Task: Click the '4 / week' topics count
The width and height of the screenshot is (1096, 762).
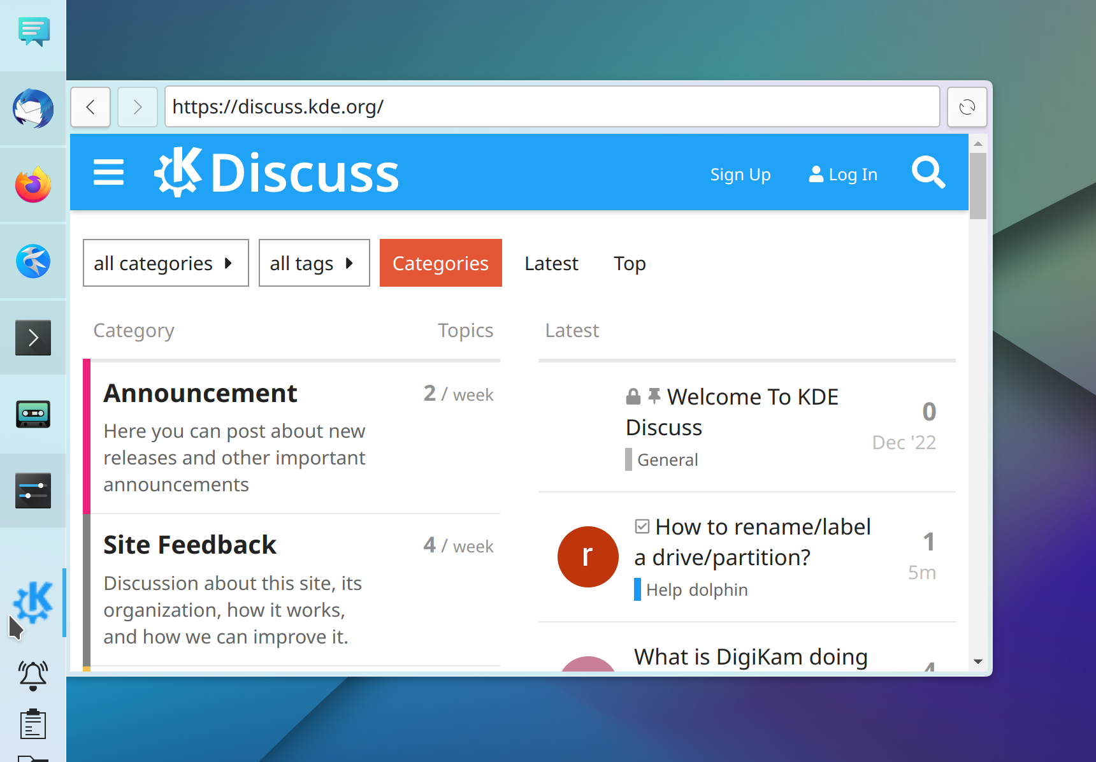Action: [459, 545]
